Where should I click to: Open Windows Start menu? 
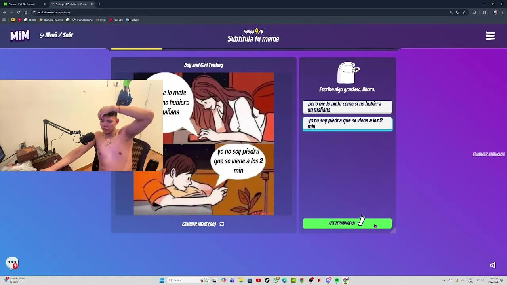(162, 280)
